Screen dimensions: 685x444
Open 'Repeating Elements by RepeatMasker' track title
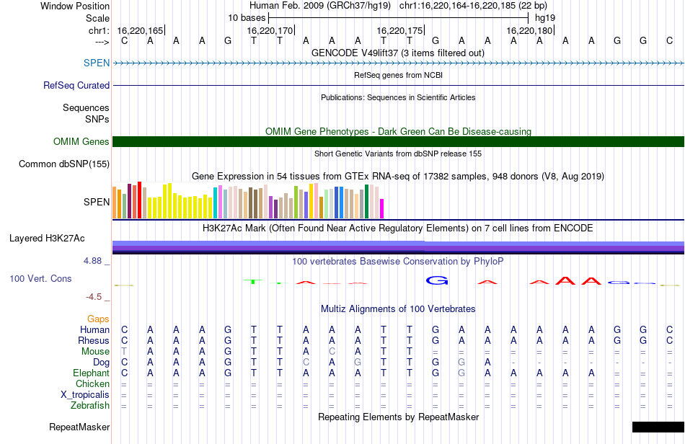(x=398, y=417)
